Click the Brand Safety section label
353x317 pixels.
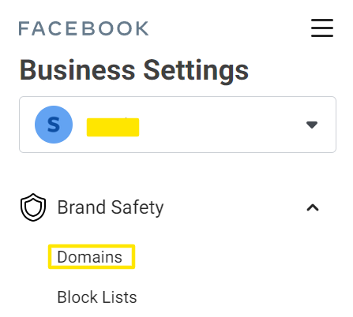[111, 207]
